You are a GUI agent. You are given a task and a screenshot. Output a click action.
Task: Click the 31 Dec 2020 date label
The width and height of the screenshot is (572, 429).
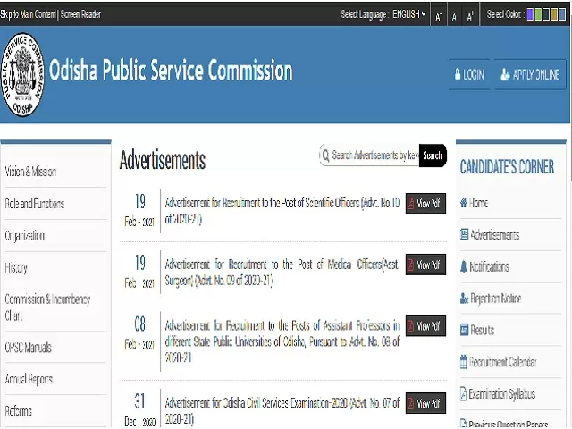coord(139,410)
